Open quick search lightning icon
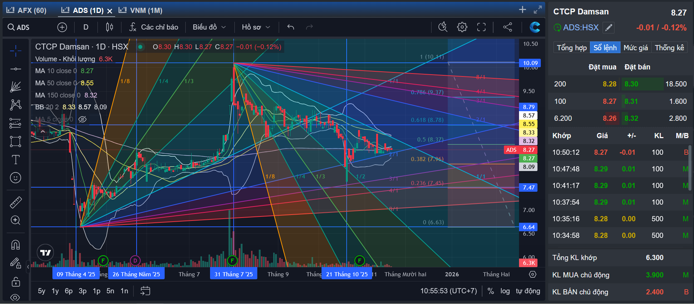694x304 pixels. [443, 27]
